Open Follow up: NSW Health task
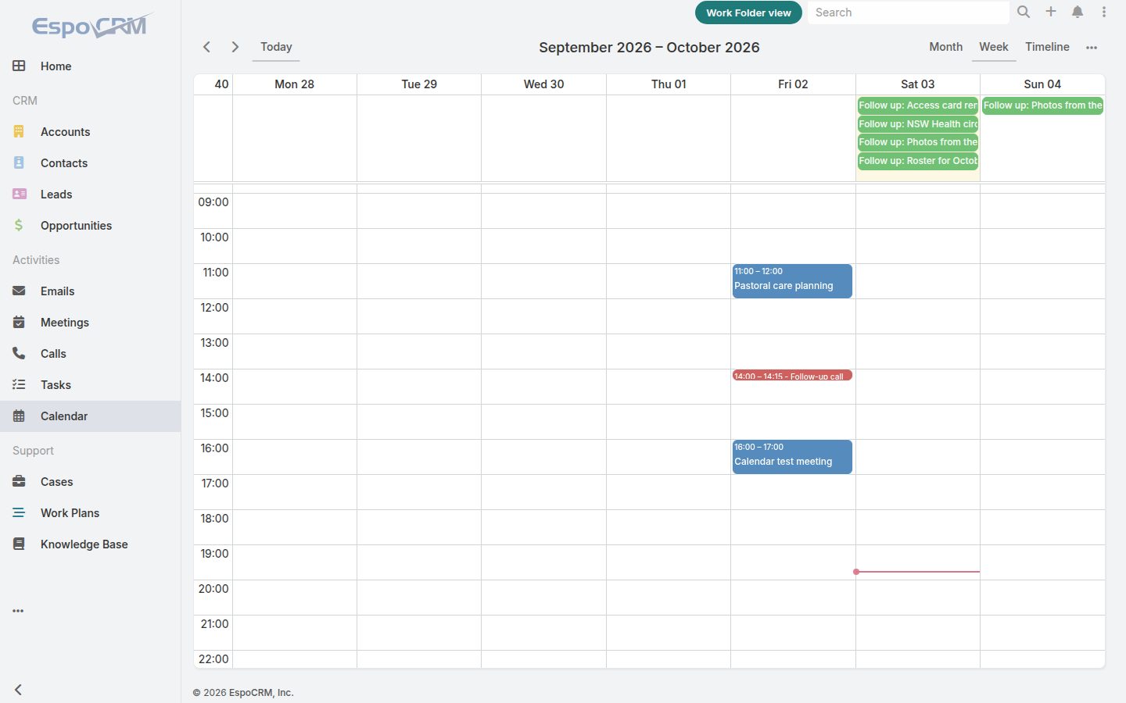 click(917, 124)
